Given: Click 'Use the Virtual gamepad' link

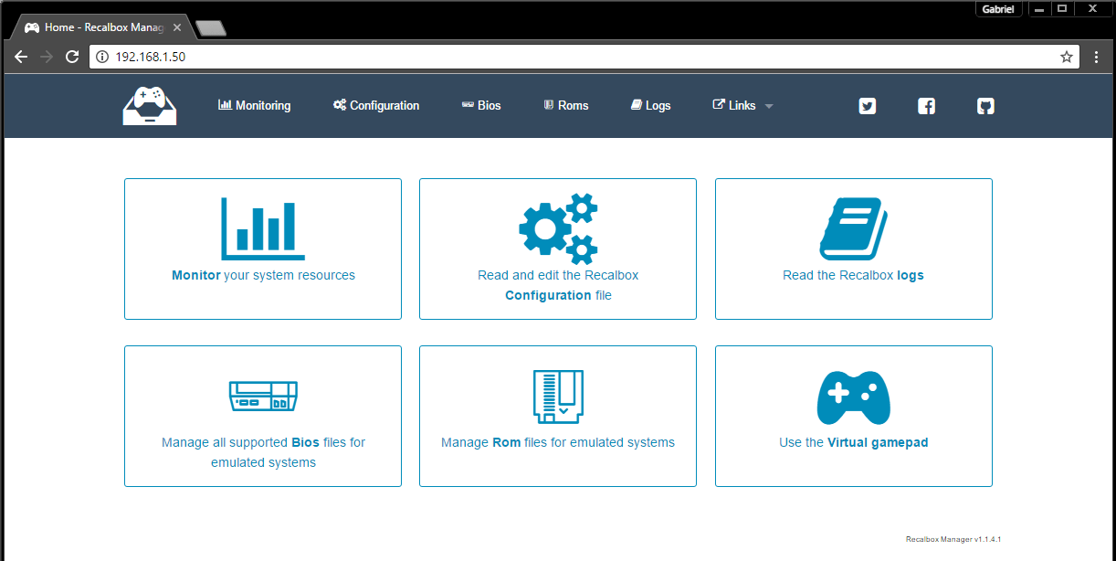Looking at the screenshot, I should pos(854,442).
